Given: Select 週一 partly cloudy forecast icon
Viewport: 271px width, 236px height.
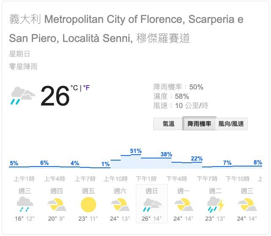Looking at the screenshot, I should pos(183,205).
